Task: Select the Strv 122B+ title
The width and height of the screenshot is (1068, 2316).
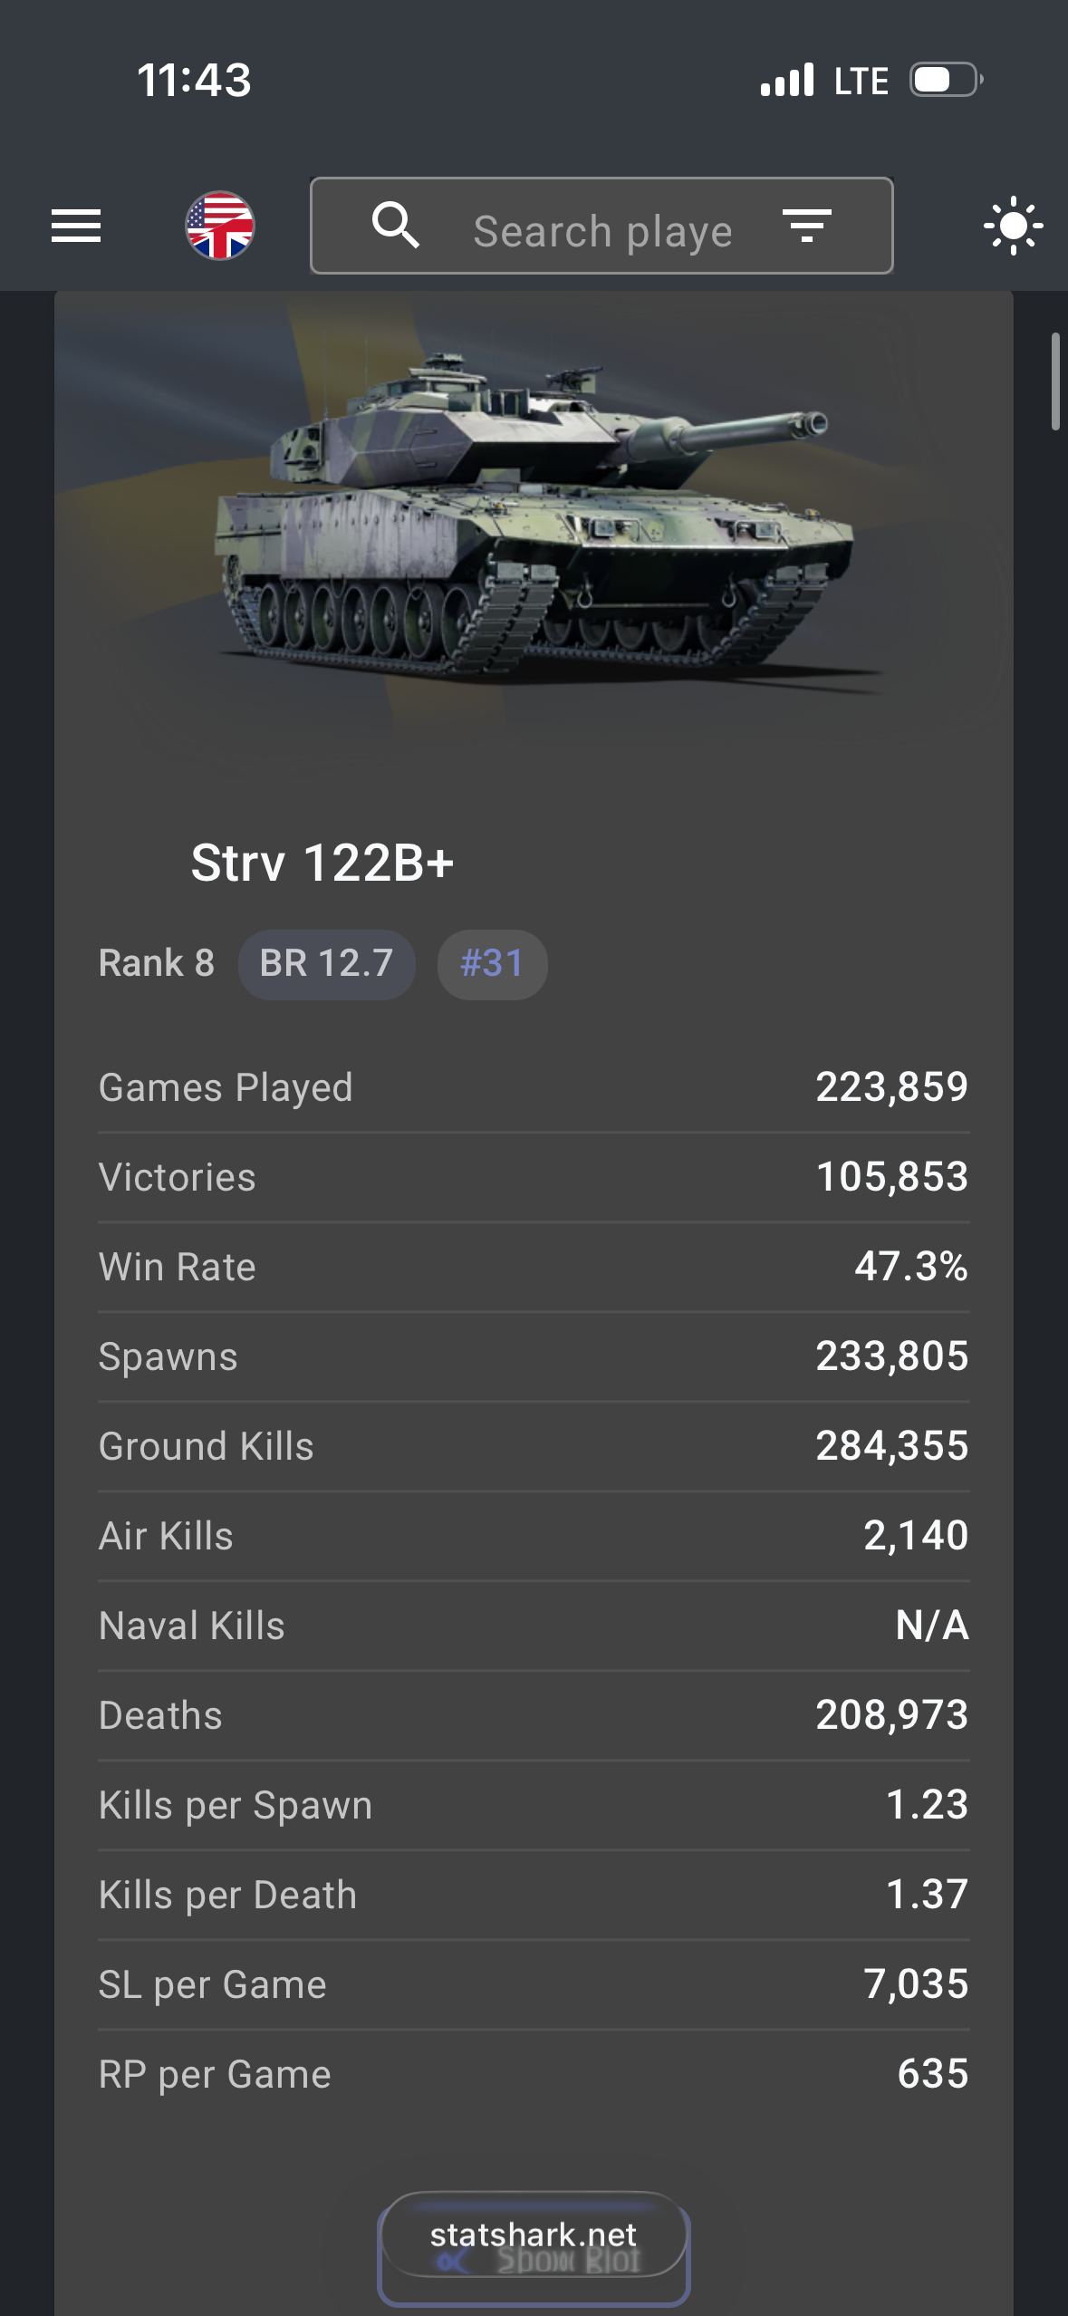Action: point(322,863)
